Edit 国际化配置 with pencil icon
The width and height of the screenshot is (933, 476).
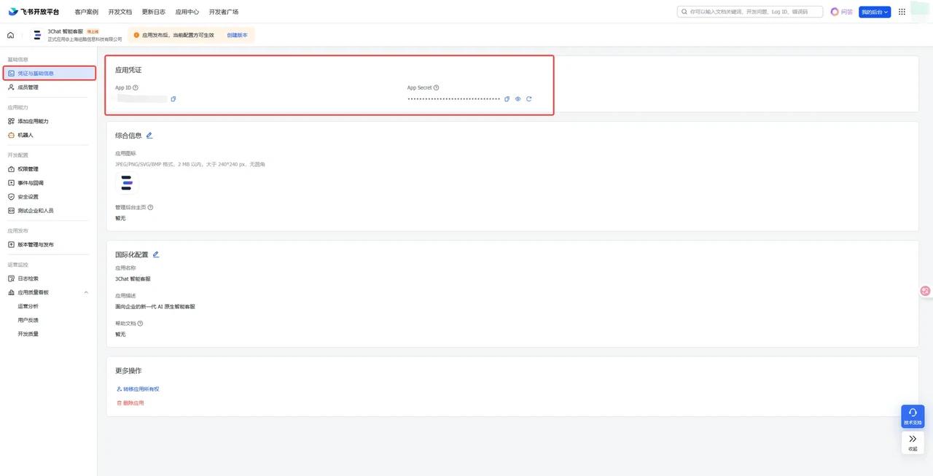pyautogui.click(x=156, y=254)
